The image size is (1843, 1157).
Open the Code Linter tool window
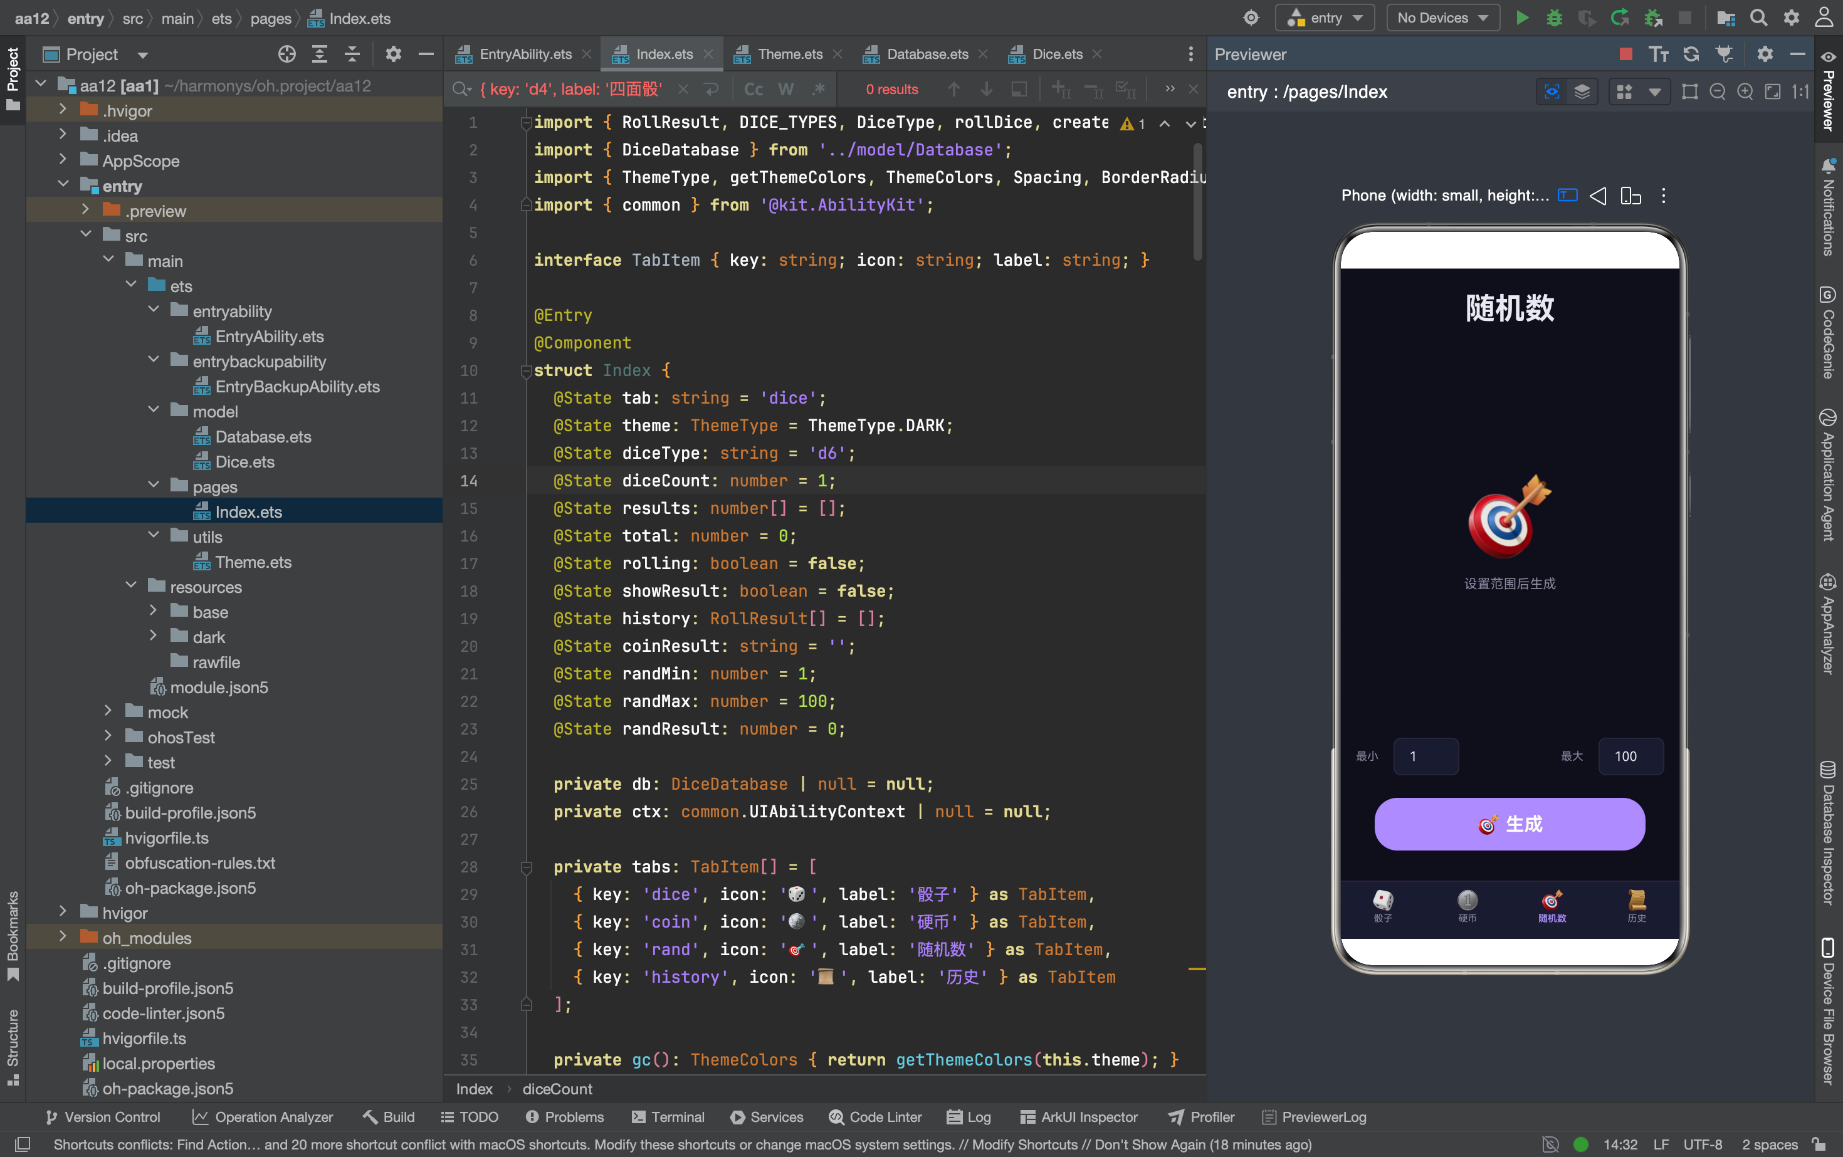(876, 1118)
